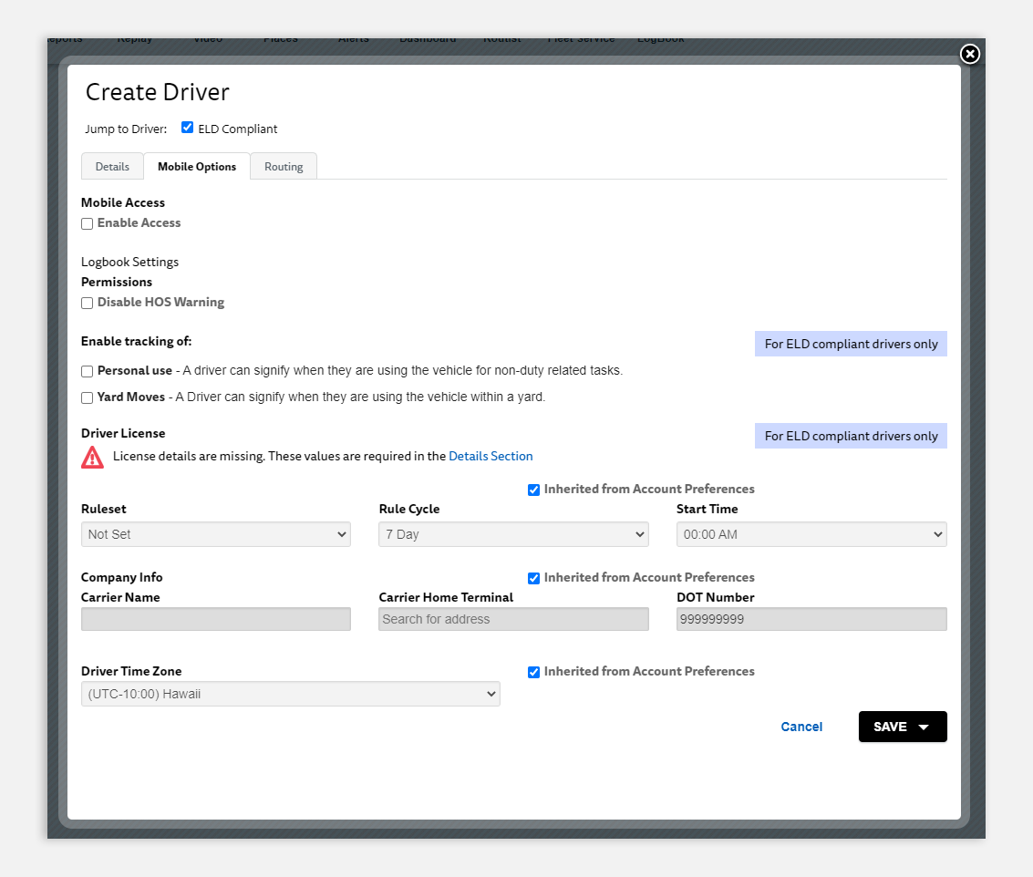The height and width of the screenshot is (877, 1033).
Task: Expand the SAVE button arrow menu
Action: (924, 727)
